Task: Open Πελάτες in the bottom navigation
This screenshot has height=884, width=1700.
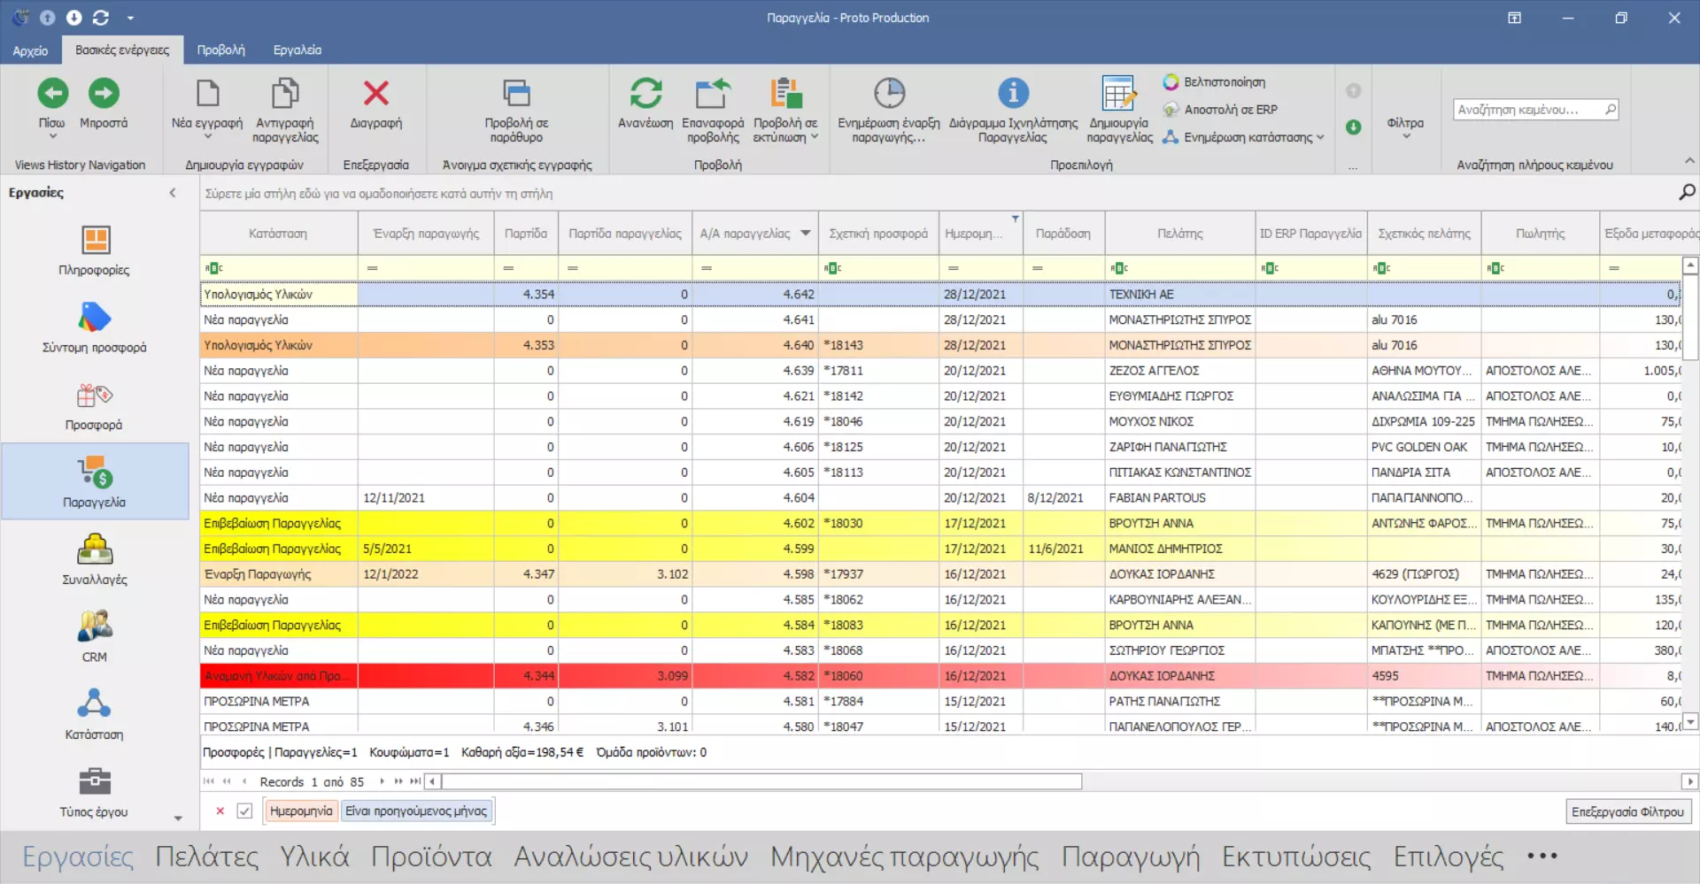Action: tap(206, 857)
